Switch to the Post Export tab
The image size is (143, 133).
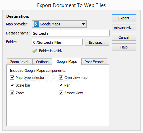click(x=94, y=62)
